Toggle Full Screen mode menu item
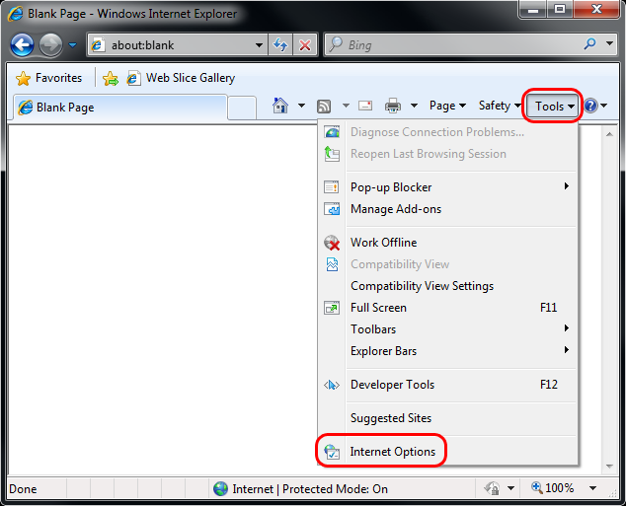Image resolution: width=626 pixels, height=506 pixels. coord(378,308)
